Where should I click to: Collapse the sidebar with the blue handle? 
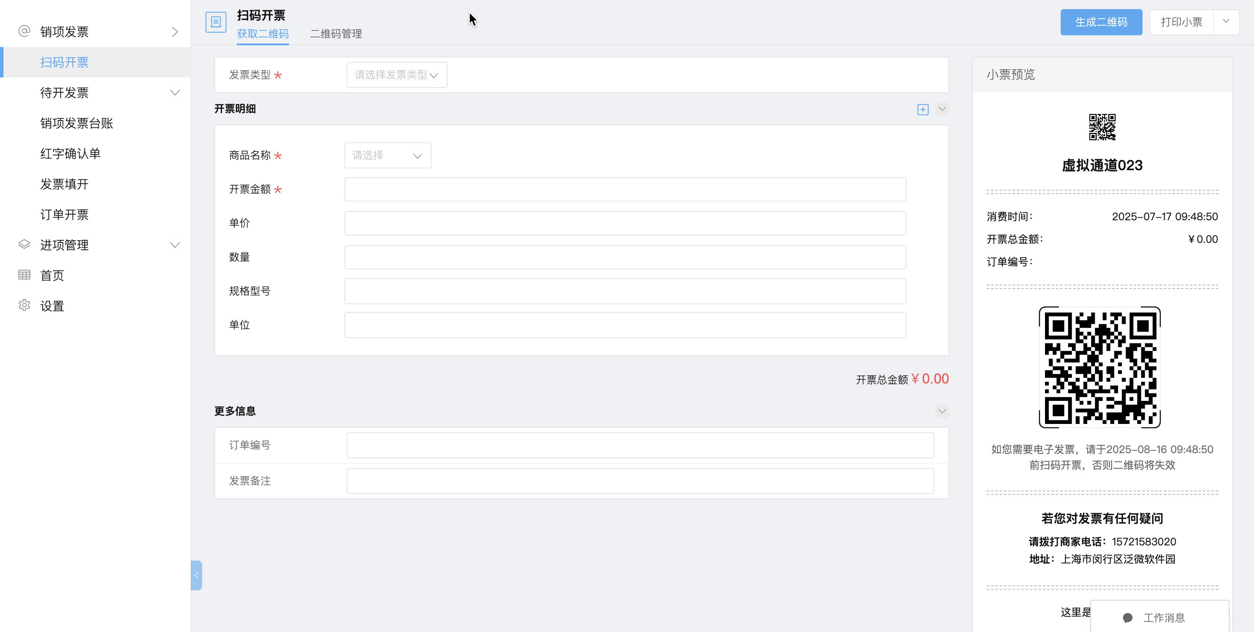pos(196,575)
